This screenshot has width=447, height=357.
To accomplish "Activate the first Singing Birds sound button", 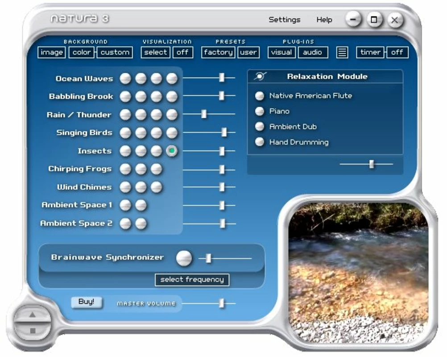I will [x=125, y=133].
